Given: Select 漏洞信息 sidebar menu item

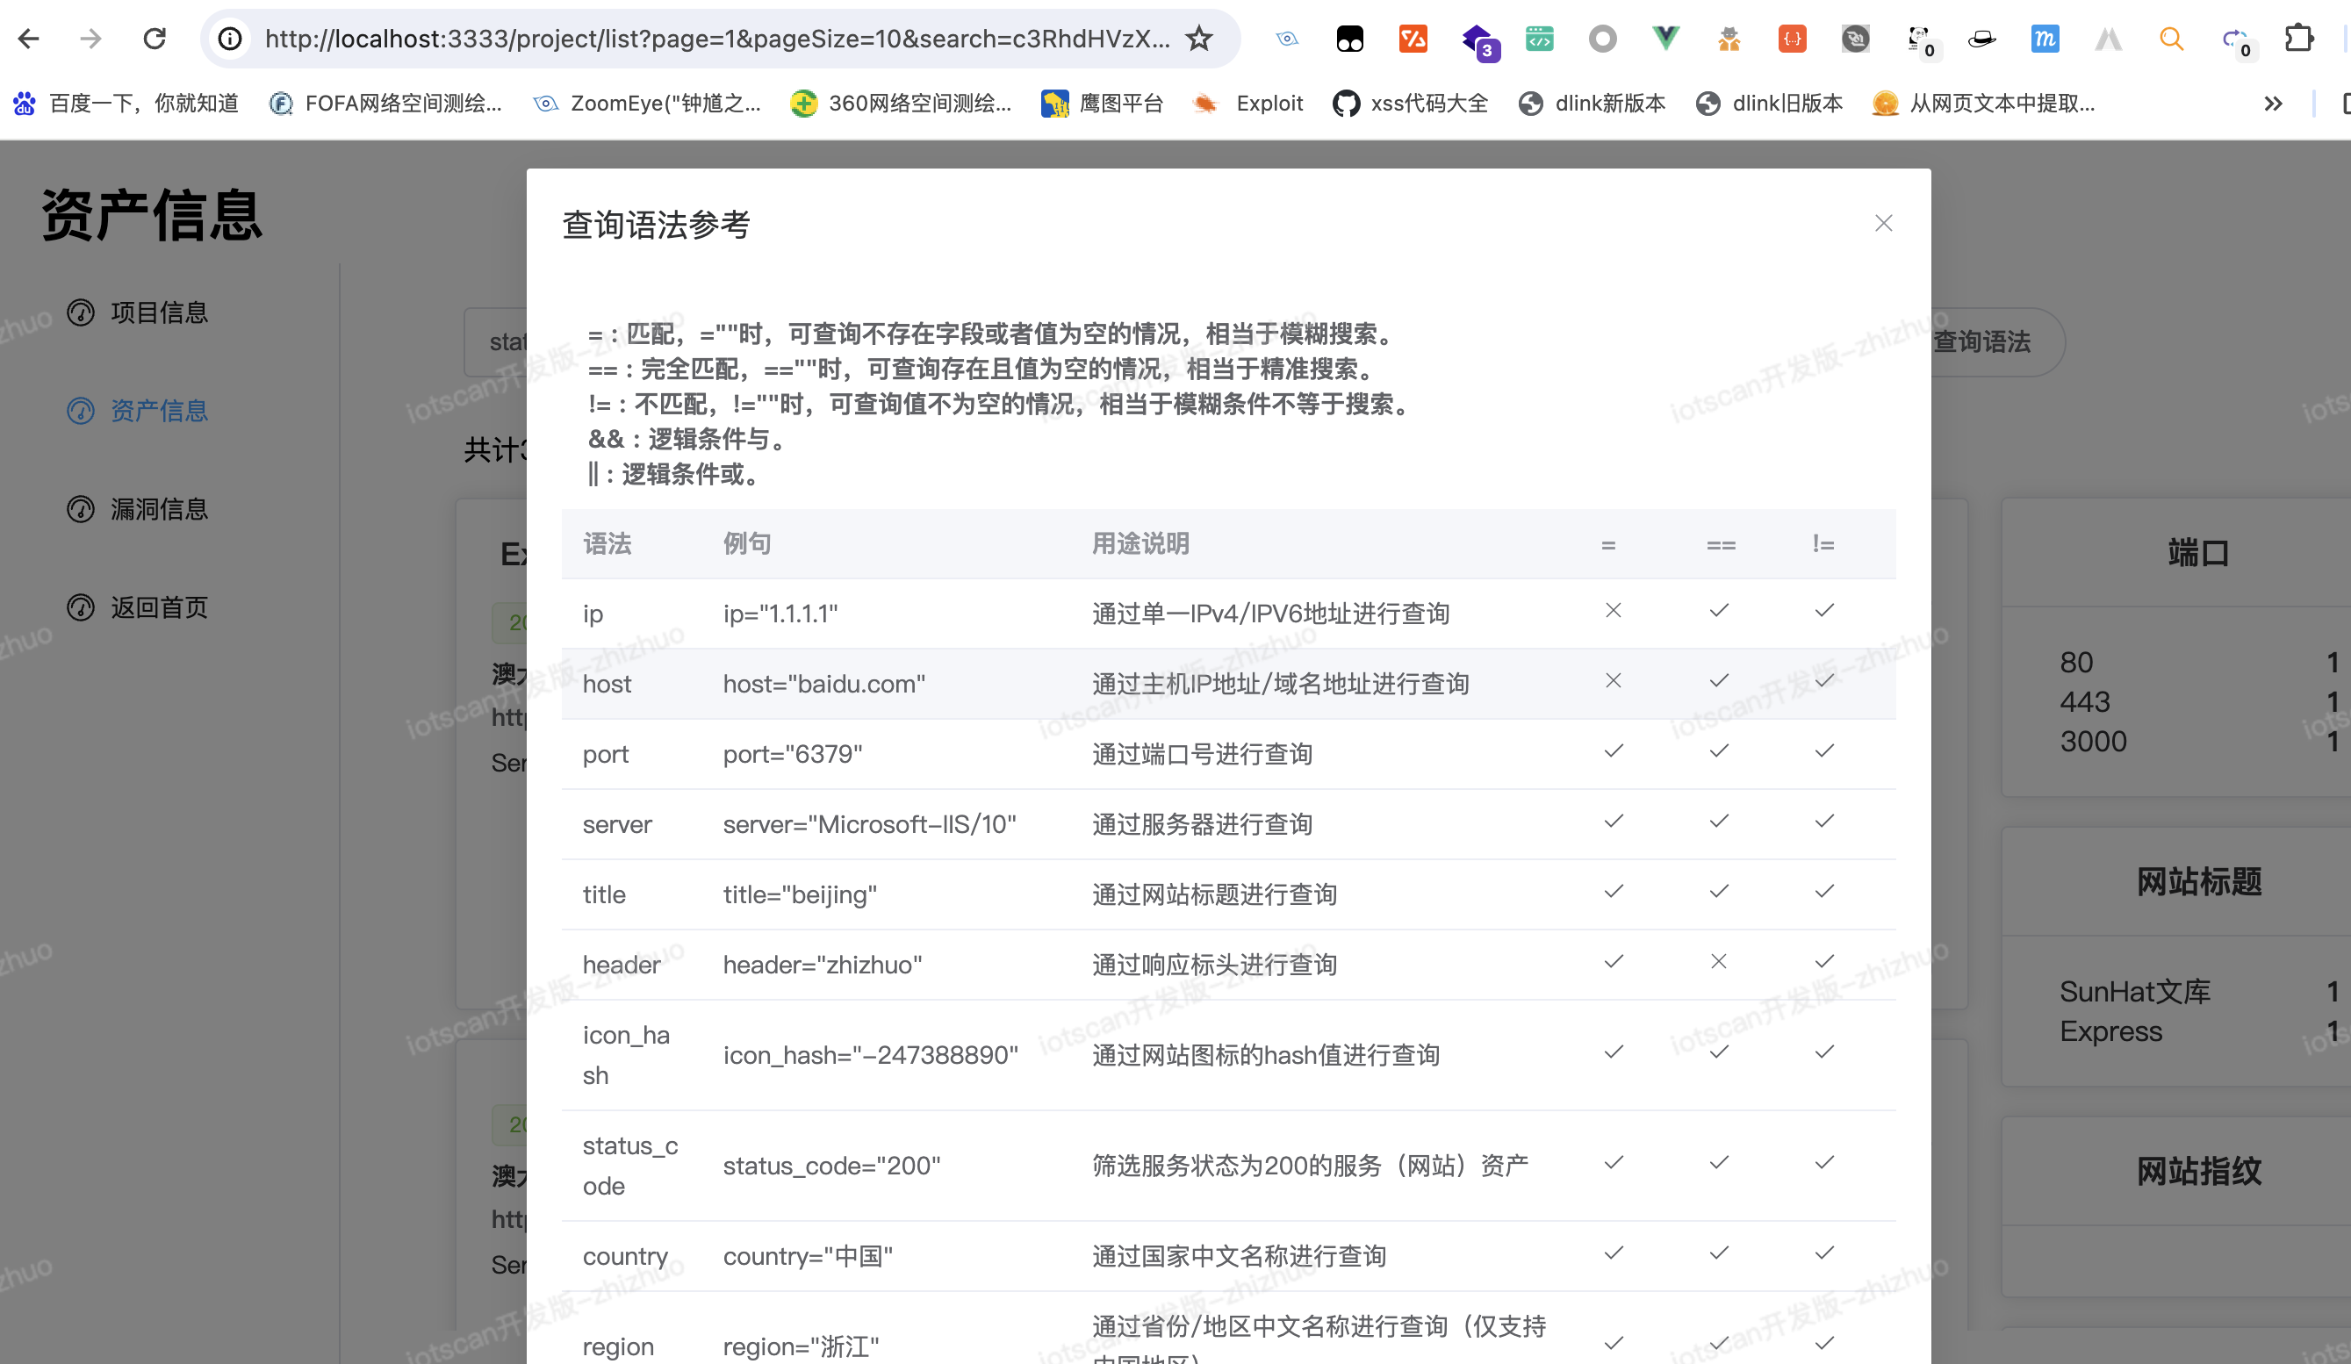Looking at the screenshot, I should tap(159, 509).
